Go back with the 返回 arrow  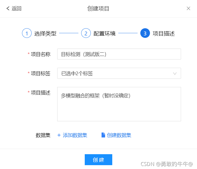tap(8, 9)
